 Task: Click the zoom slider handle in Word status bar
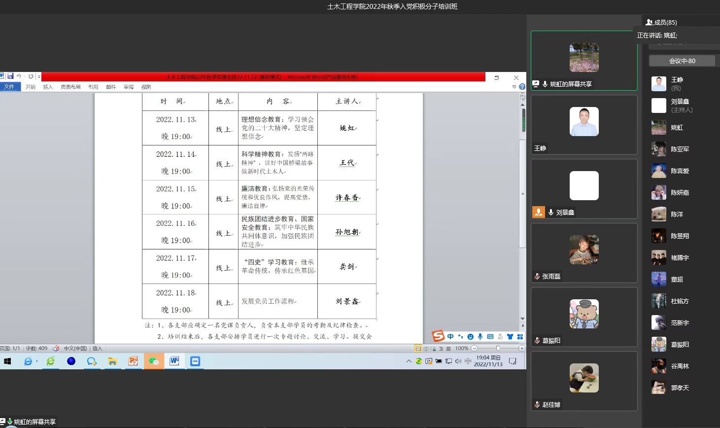click(498, 349)
